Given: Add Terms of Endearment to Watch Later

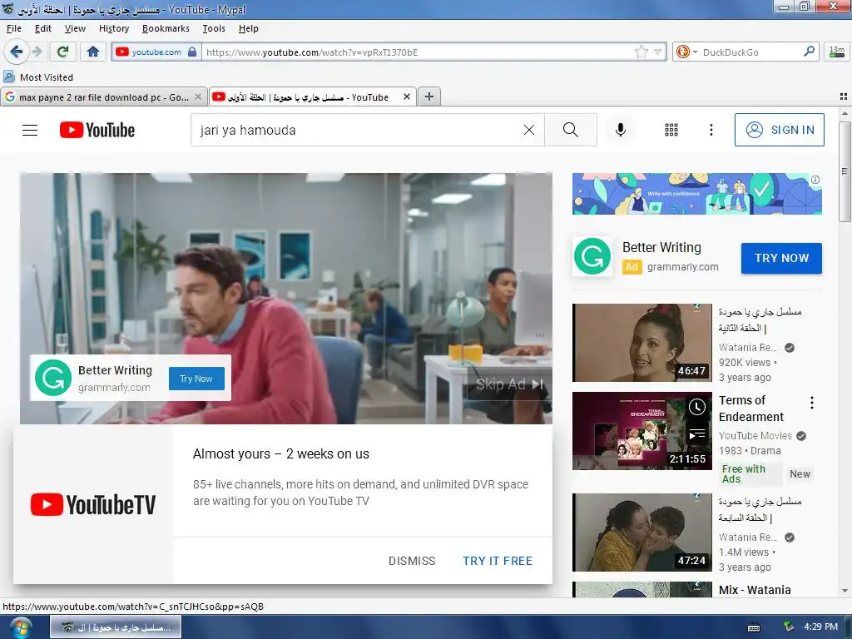Looking at the screenshot, I should click(697, 407).
